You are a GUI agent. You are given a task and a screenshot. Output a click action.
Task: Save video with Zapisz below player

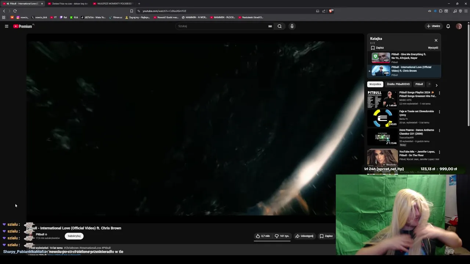326,236
